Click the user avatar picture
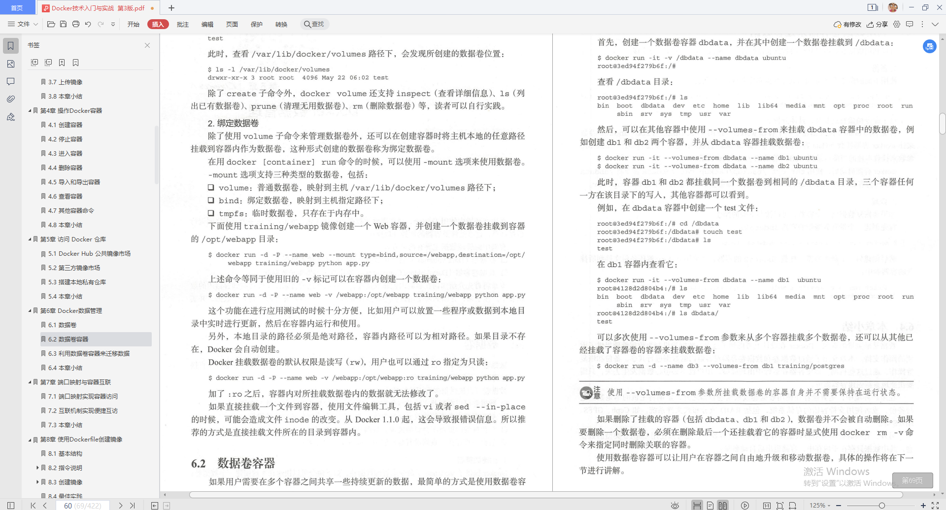The height and width of the screenshot is (510, 946). point(893,7)
